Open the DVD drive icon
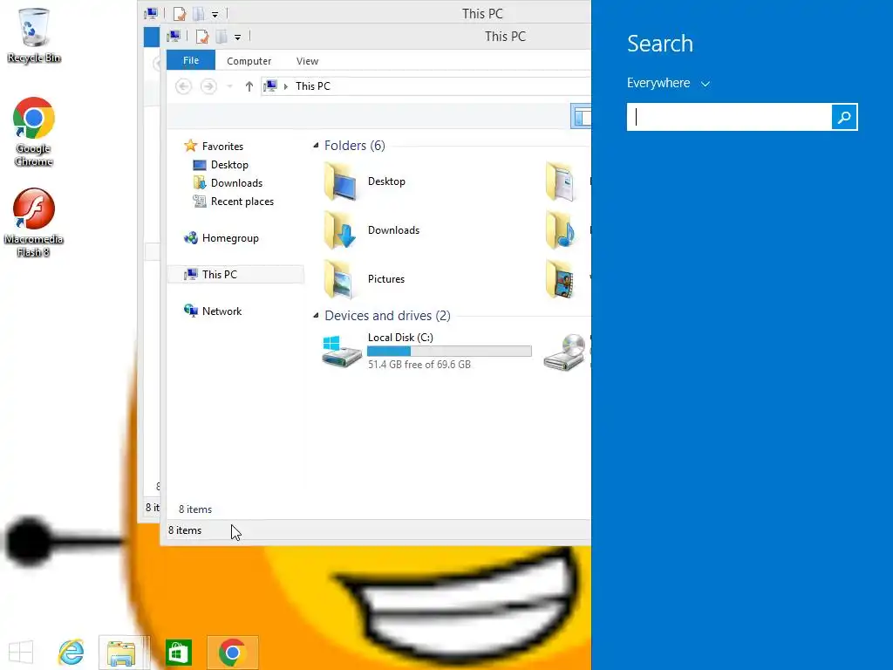 564,352
